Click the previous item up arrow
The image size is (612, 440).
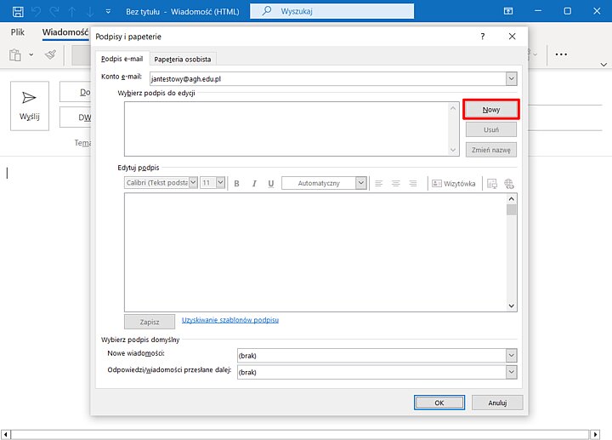(72, 12)
